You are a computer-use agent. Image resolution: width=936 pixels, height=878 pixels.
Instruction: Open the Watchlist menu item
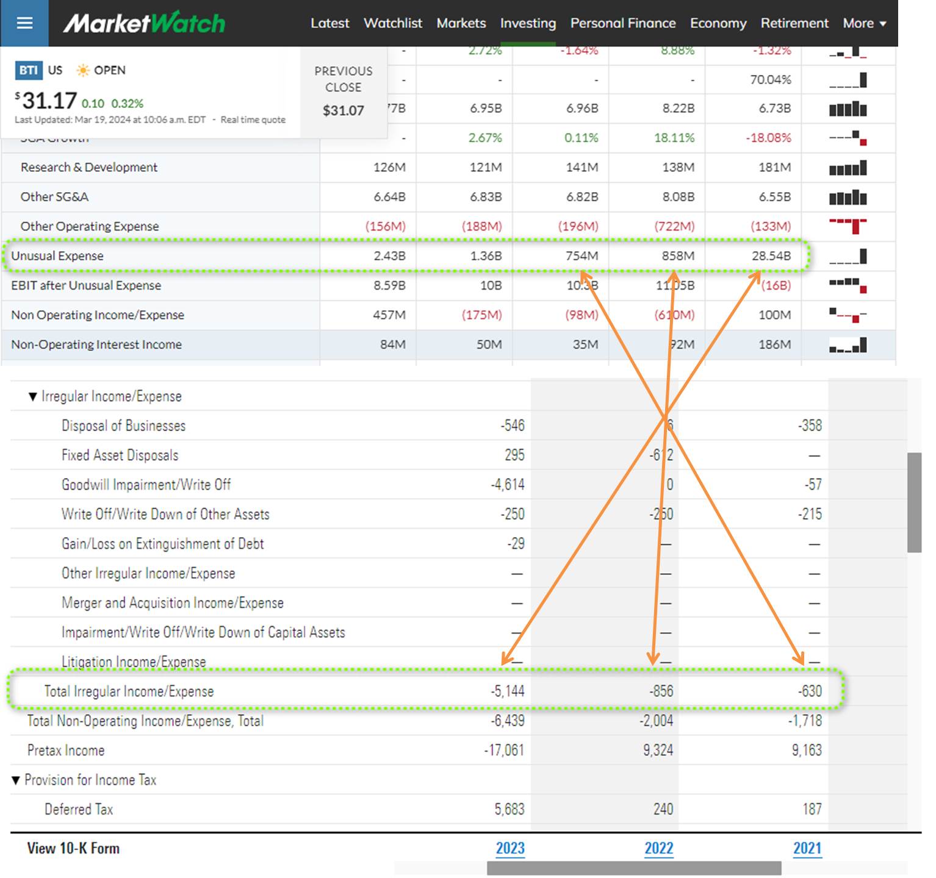coord(392,23)
